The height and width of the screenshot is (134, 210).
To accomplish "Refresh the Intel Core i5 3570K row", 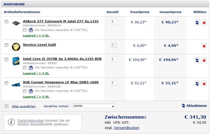I will 197,60.
